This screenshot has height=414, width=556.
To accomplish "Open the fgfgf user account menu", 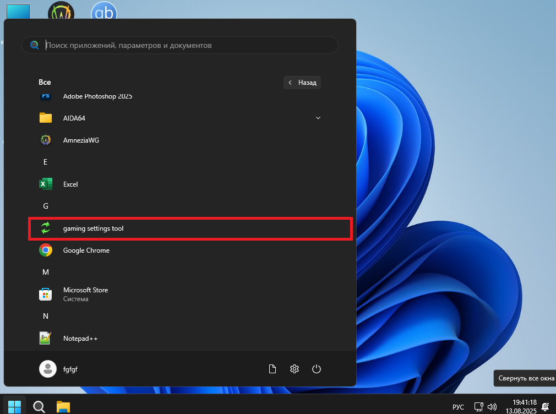I will click(x=58, y=369).
